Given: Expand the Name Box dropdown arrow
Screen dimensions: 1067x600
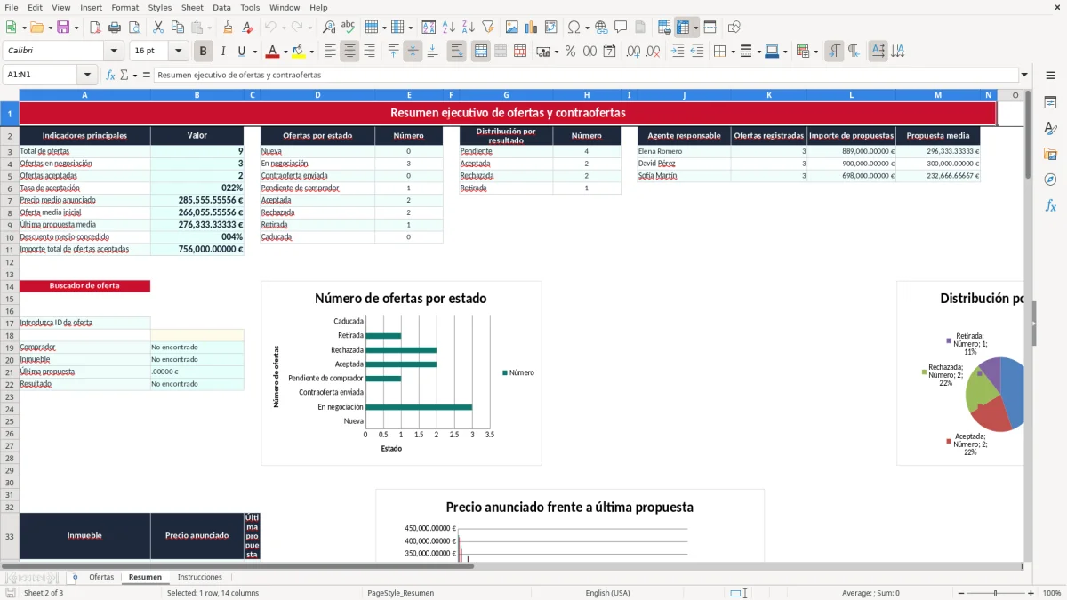Looking at the screenshot, I should pos(87,76).
